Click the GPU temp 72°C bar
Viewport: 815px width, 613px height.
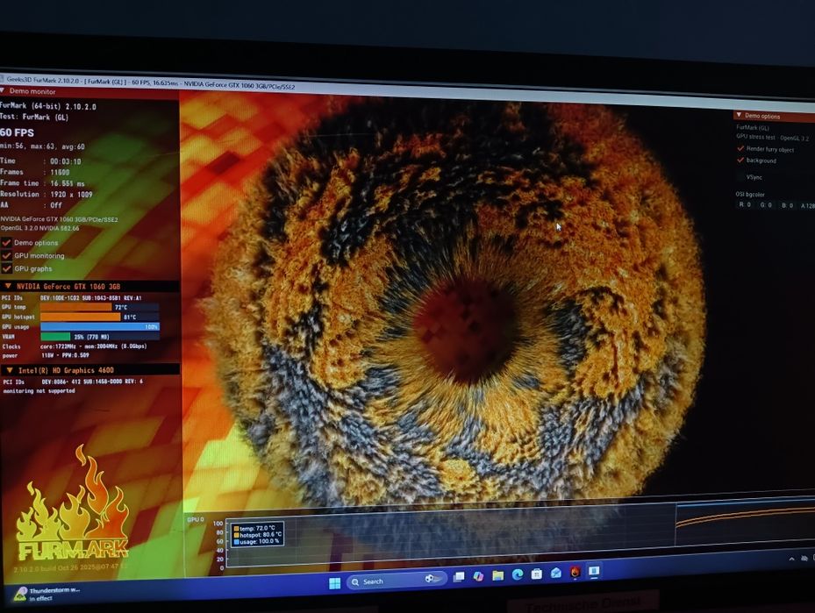(100, 307)
